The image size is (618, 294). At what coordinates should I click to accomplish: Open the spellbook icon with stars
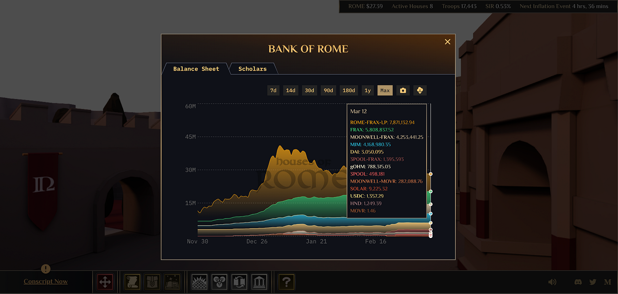coord(172,282)
